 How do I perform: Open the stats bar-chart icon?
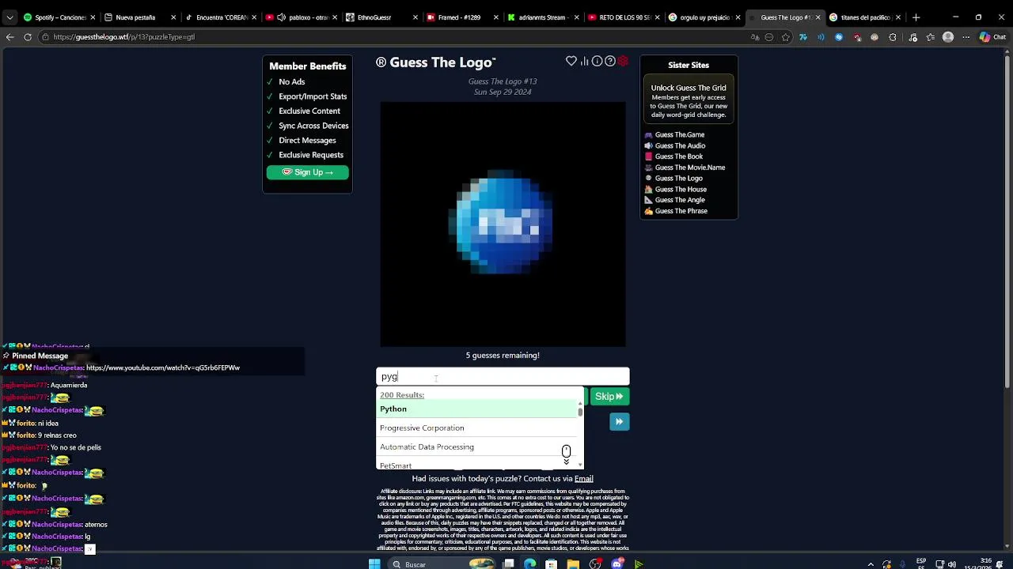point(585,61)
